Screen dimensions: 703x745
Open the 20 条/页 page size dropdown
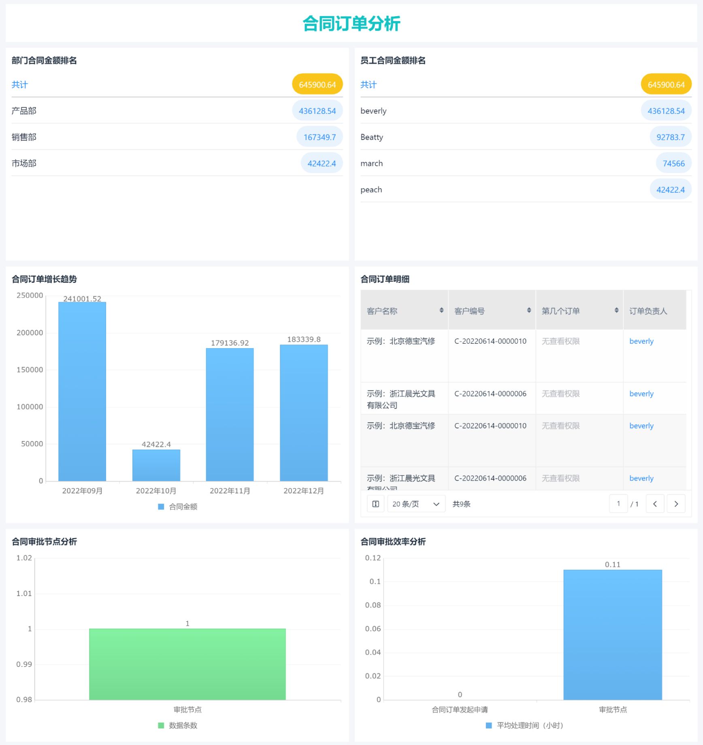click(x=416, y=504)
